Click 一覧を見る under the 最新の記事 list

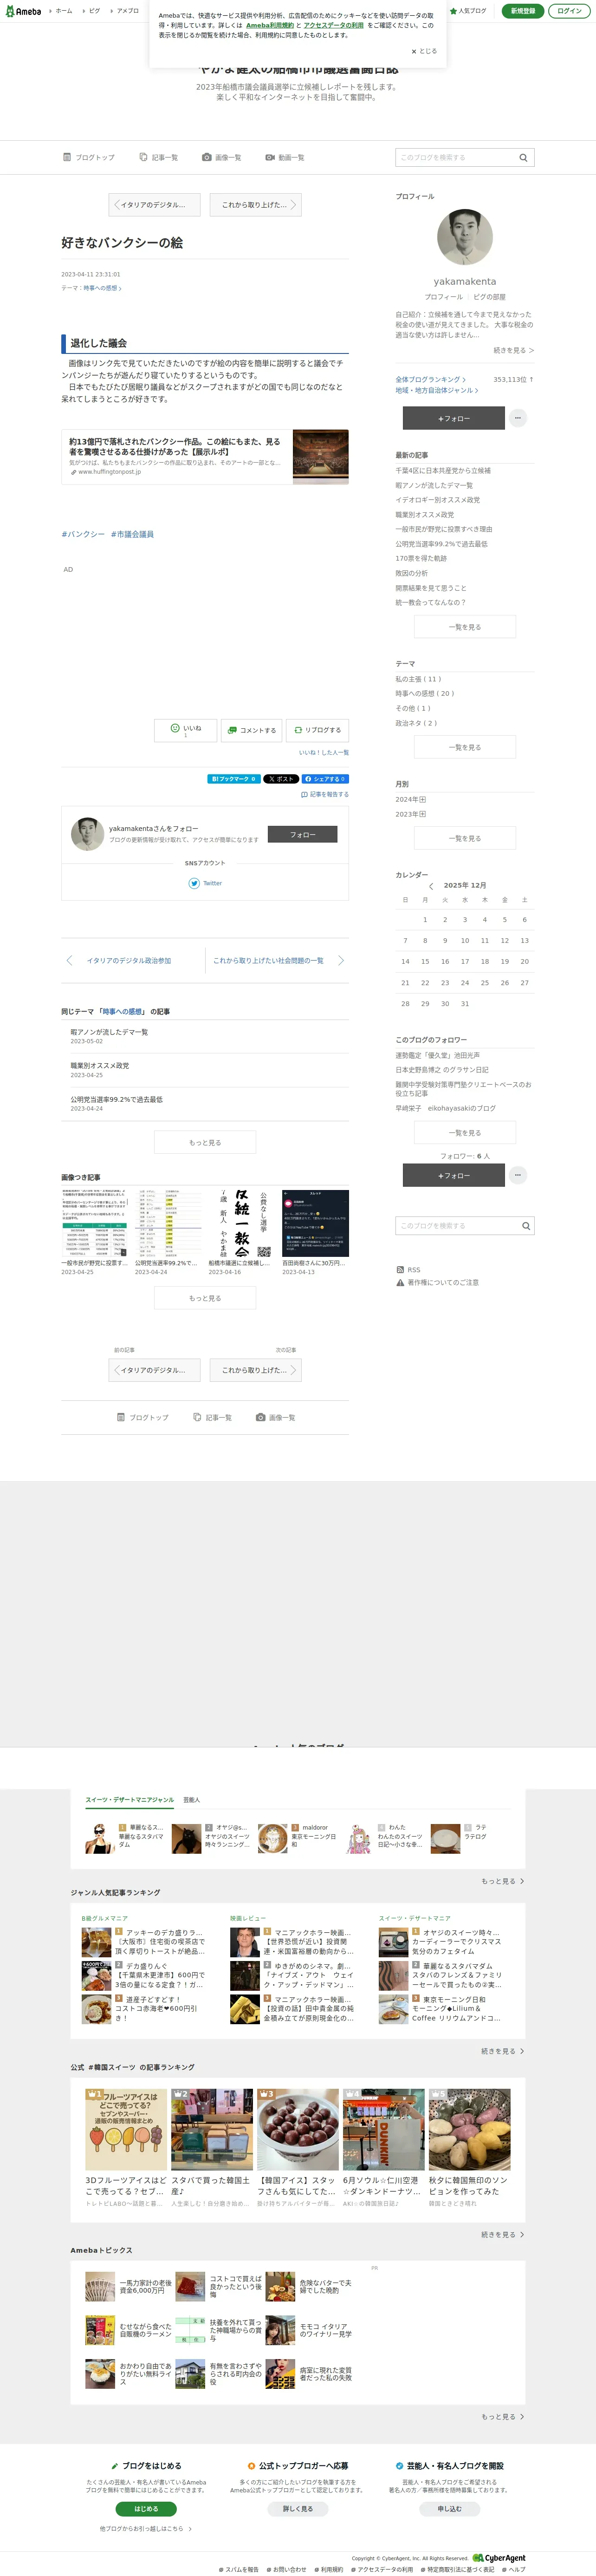465,627
